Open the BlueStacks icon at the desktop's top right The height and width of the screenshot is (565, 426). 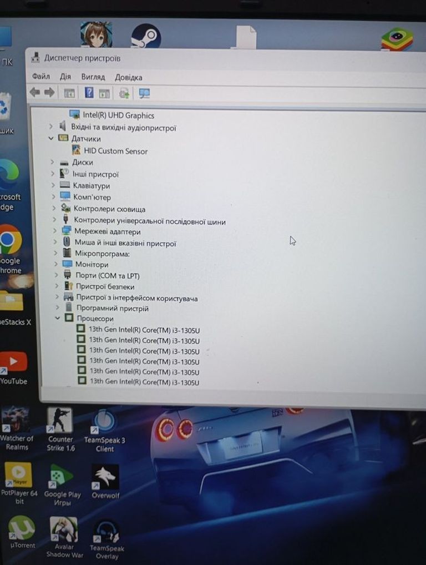point(397,39)
